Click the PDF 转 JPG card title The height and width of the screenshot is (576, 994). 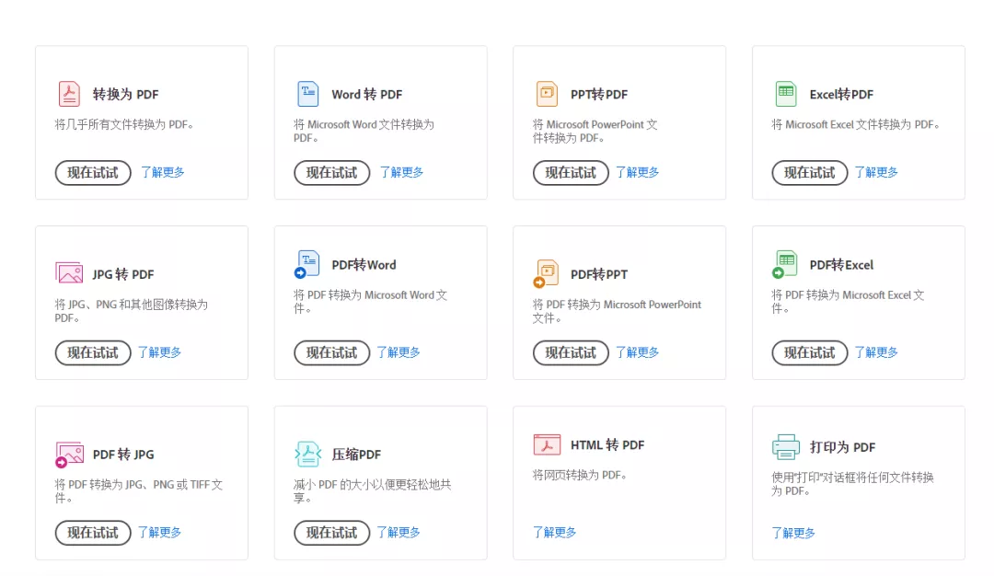(x=123, y=455)
